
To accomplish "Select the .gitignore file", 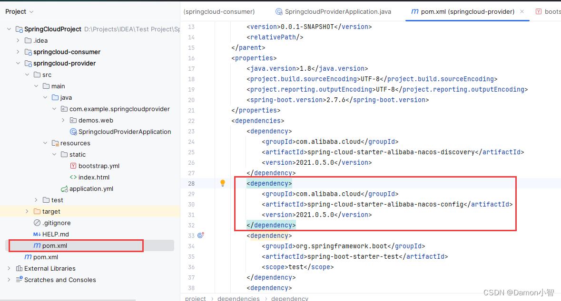I will click(56, 223).
